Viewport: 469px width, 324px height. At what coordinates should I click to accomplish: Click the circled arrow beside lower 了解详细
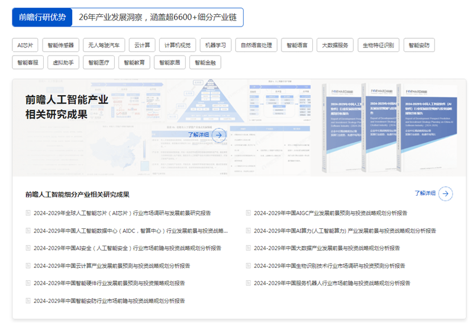pos(446,194)
